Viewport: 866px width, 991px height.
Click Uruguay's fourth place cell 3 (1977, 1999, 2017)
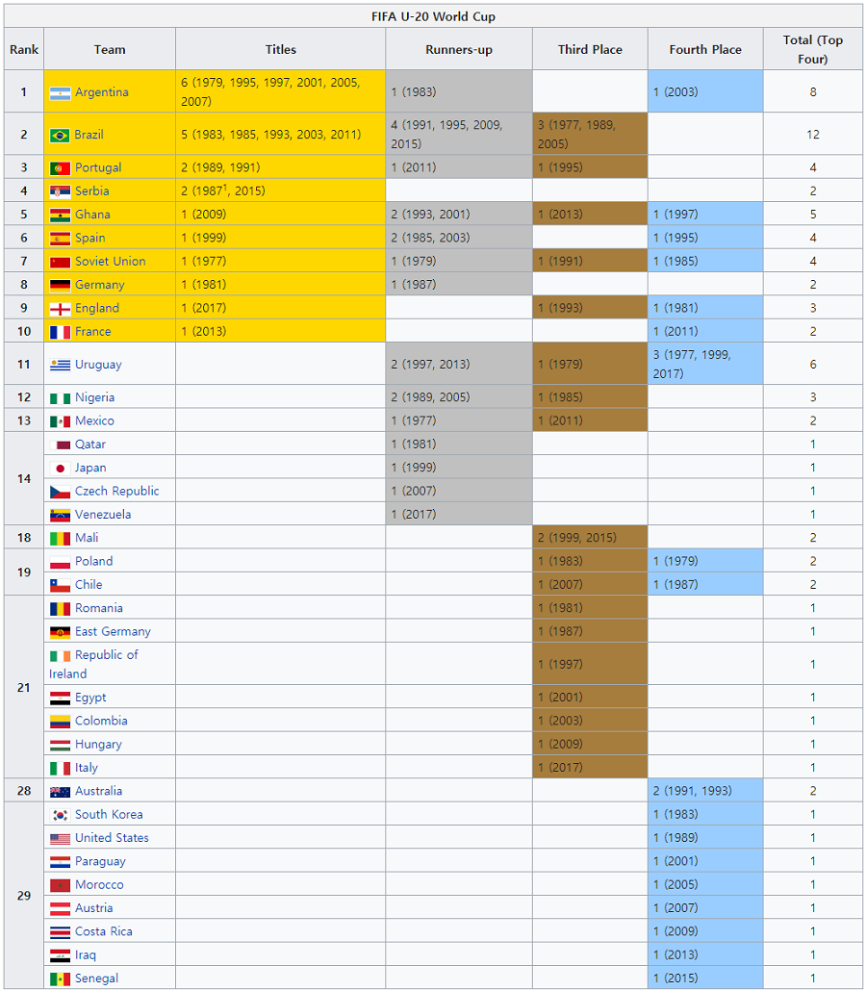pyautogui.click(x=705, y=364)
